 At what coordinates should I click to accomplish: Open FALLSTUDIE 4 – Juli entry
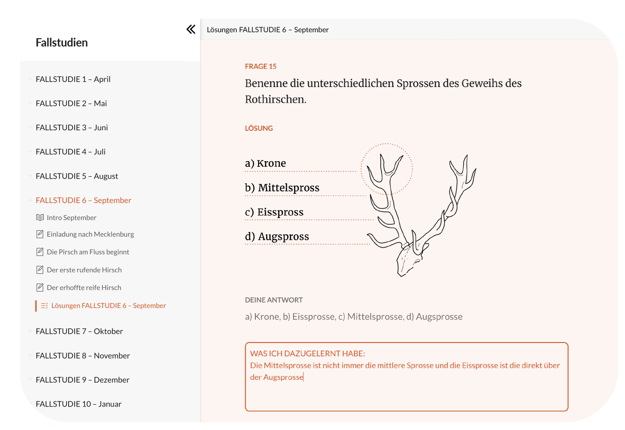[x=71, y=151]
